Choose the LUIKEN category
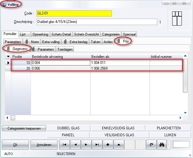The image size is (193, 158). pos(170,135)
